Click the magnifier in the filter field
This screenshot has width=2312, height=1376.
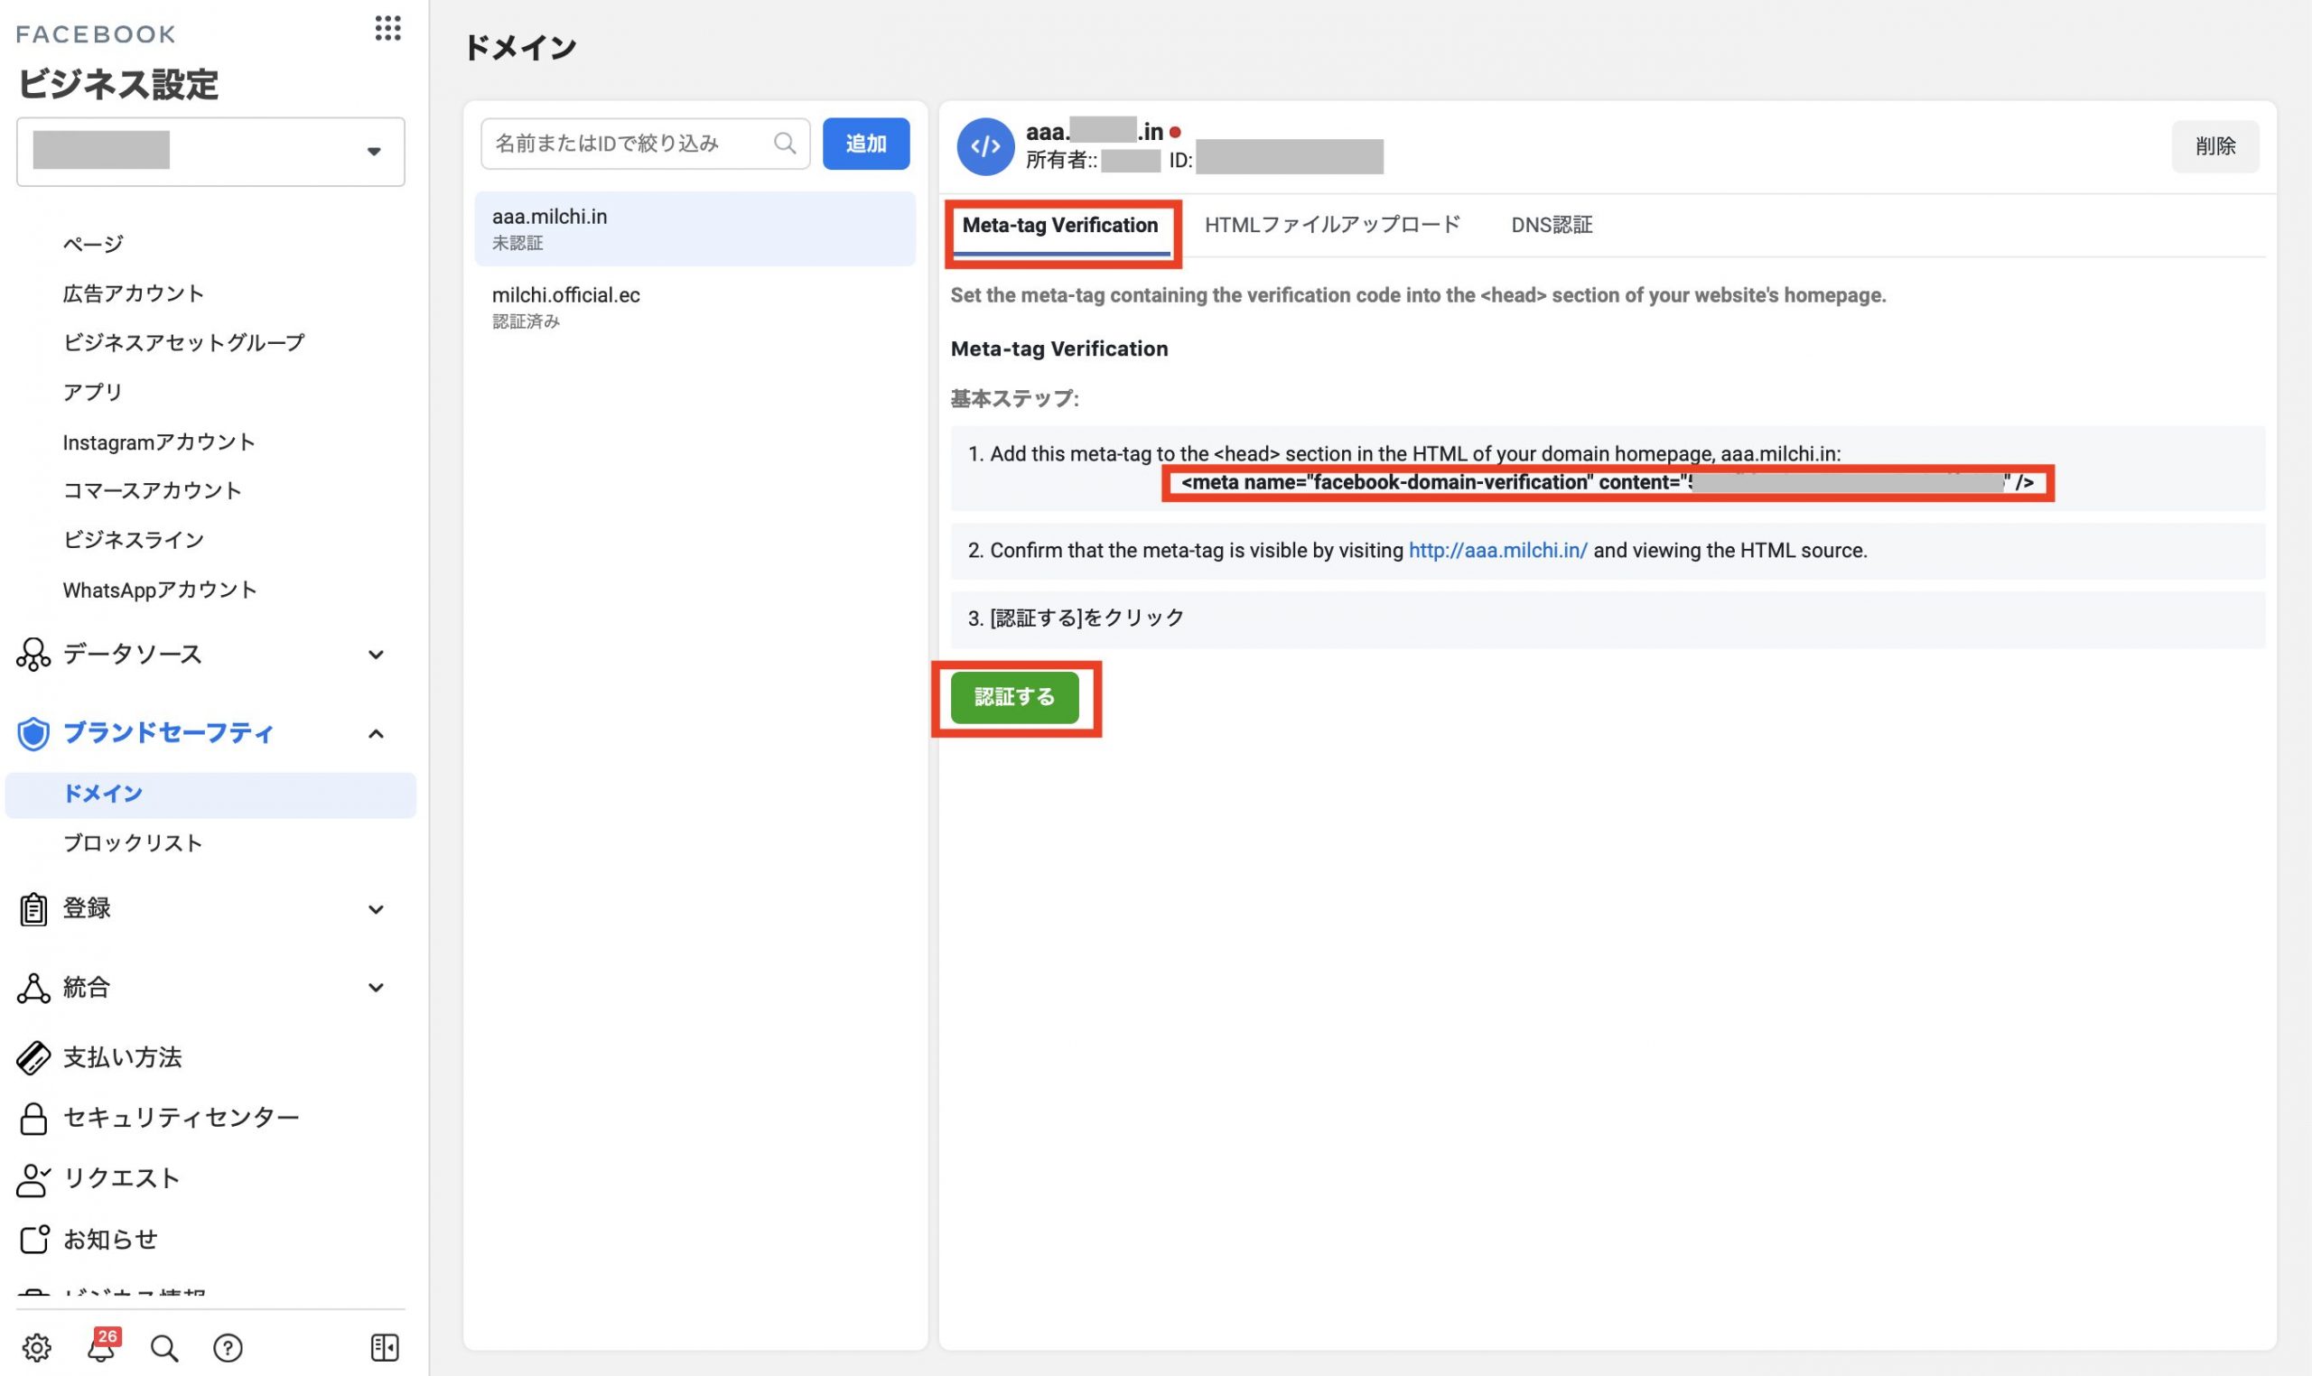click(x=786, y=143)
